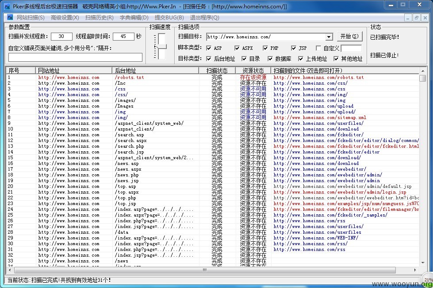Click the status bar scan-complete message
The image size is (433, 288).
coord(59,281)
